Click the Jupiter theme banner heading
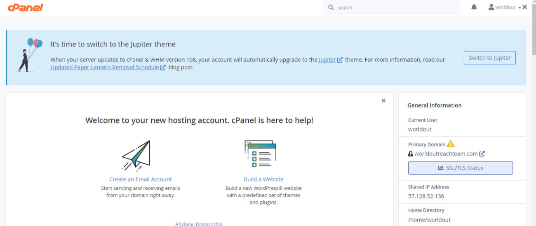The width and height of the screenshot is (536, 226). pyautogui.click(x=113, y=44)
